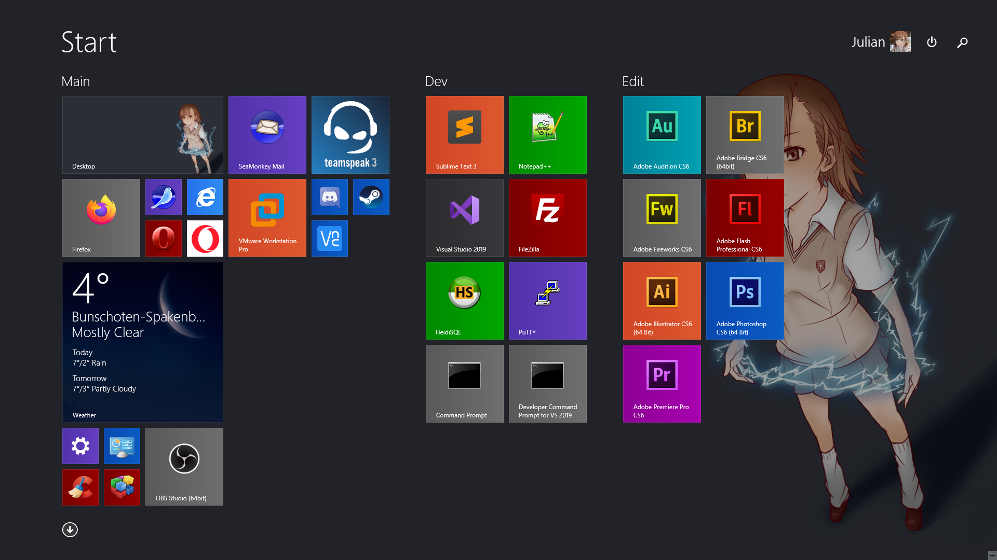Open Adobe Bridge CS6 (64bit) tile
Image resolution: width=997 pixels, height=560 pixels.
point(745,135)
